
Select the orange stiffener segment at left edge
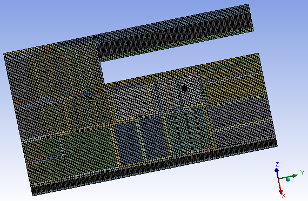[x=24, y=103]
